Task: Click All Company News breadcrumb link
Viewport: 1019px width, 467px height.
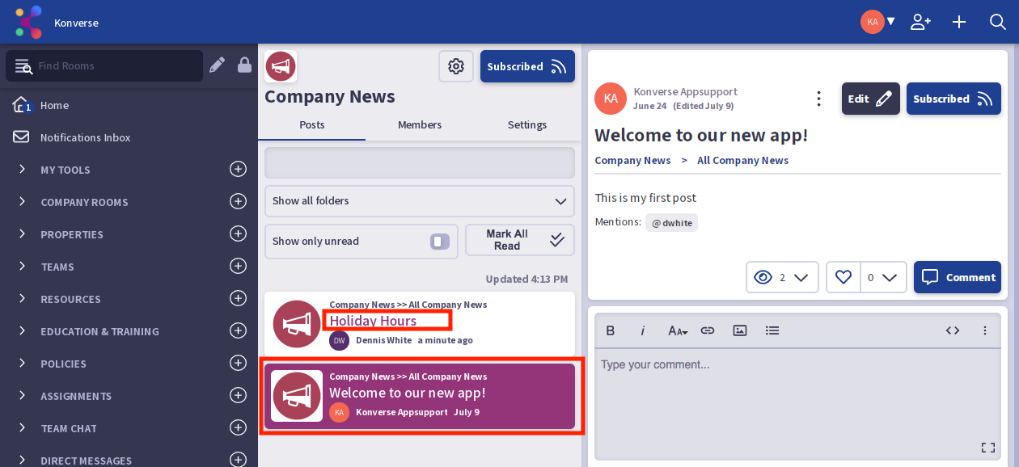Action: pyautogui.click(x=742, y=160)
